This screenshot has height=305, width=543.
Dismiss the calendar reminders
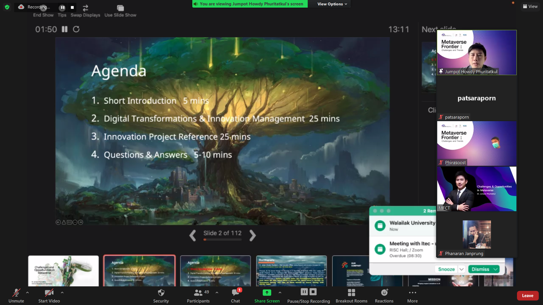(480, 269)
